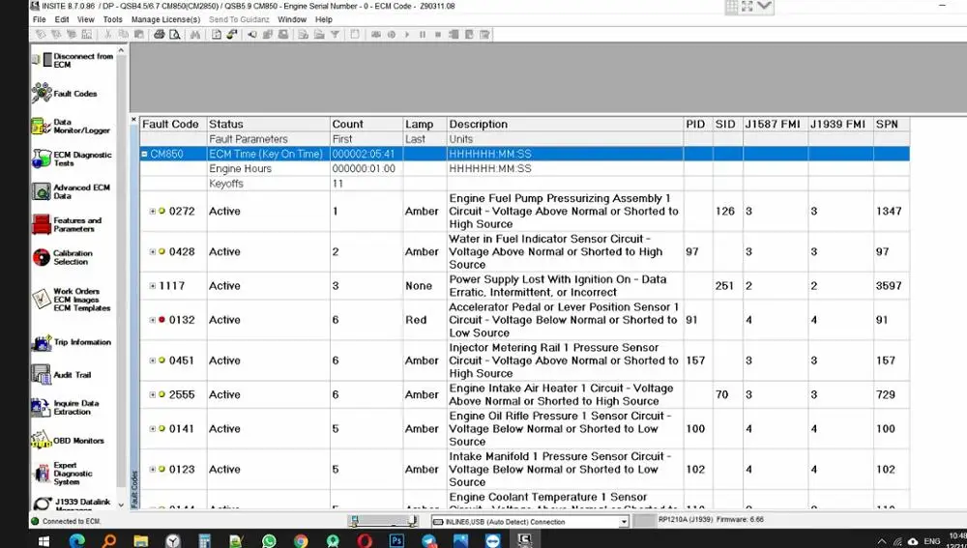Open Advanced ECM Data

[72, 191]
